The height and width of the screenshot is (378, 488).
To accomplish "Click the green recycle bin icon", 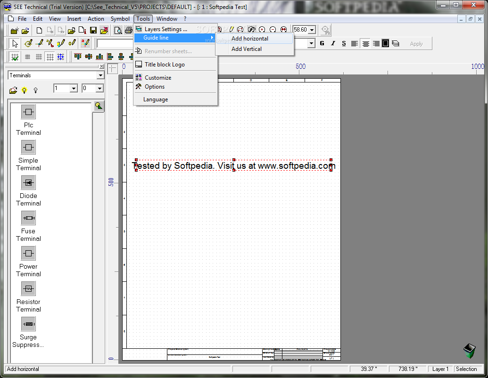I will click(469, 351).
